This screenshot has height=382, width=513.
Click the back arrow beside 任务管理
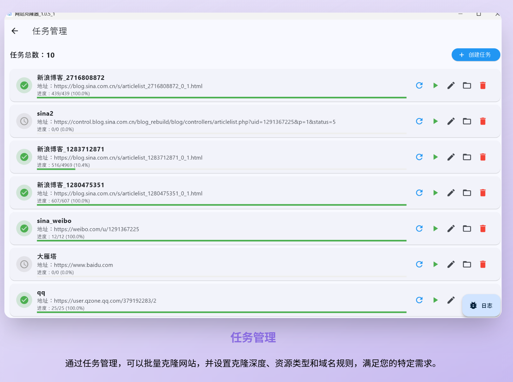(15, 31)
